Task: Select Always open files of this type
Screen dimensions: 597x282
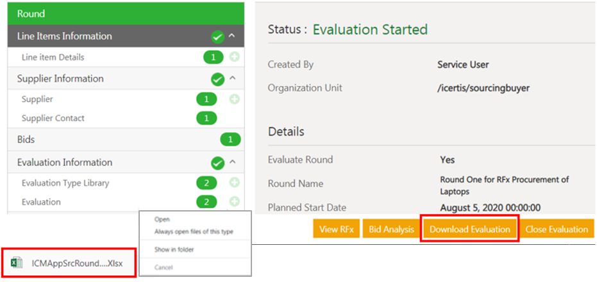Action: [x=193, y=231]
